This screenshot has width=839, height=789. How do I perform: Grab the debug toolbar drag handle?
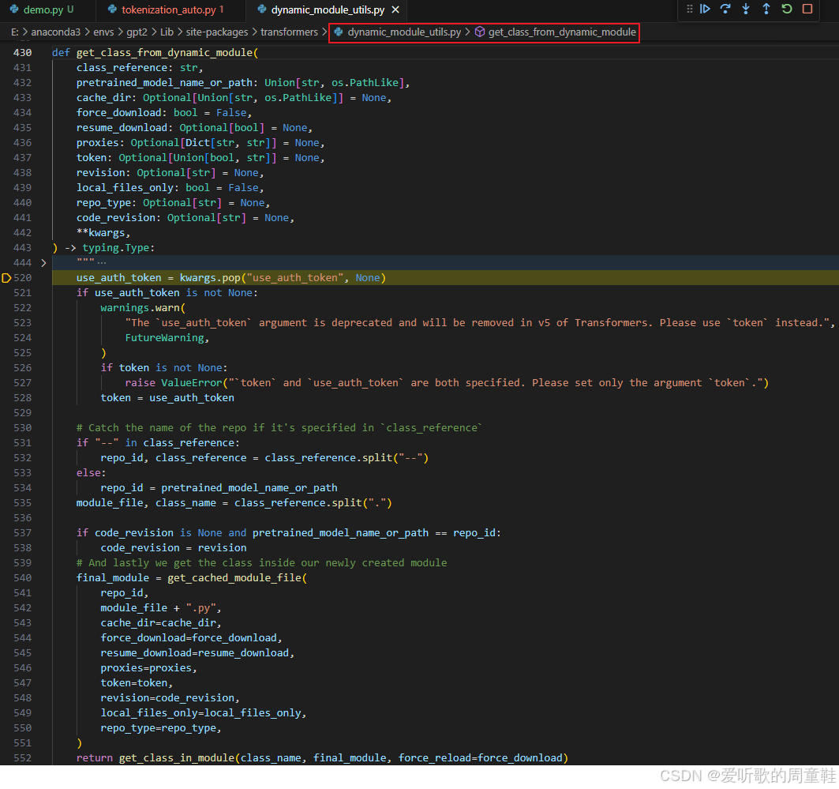(689, 9)
